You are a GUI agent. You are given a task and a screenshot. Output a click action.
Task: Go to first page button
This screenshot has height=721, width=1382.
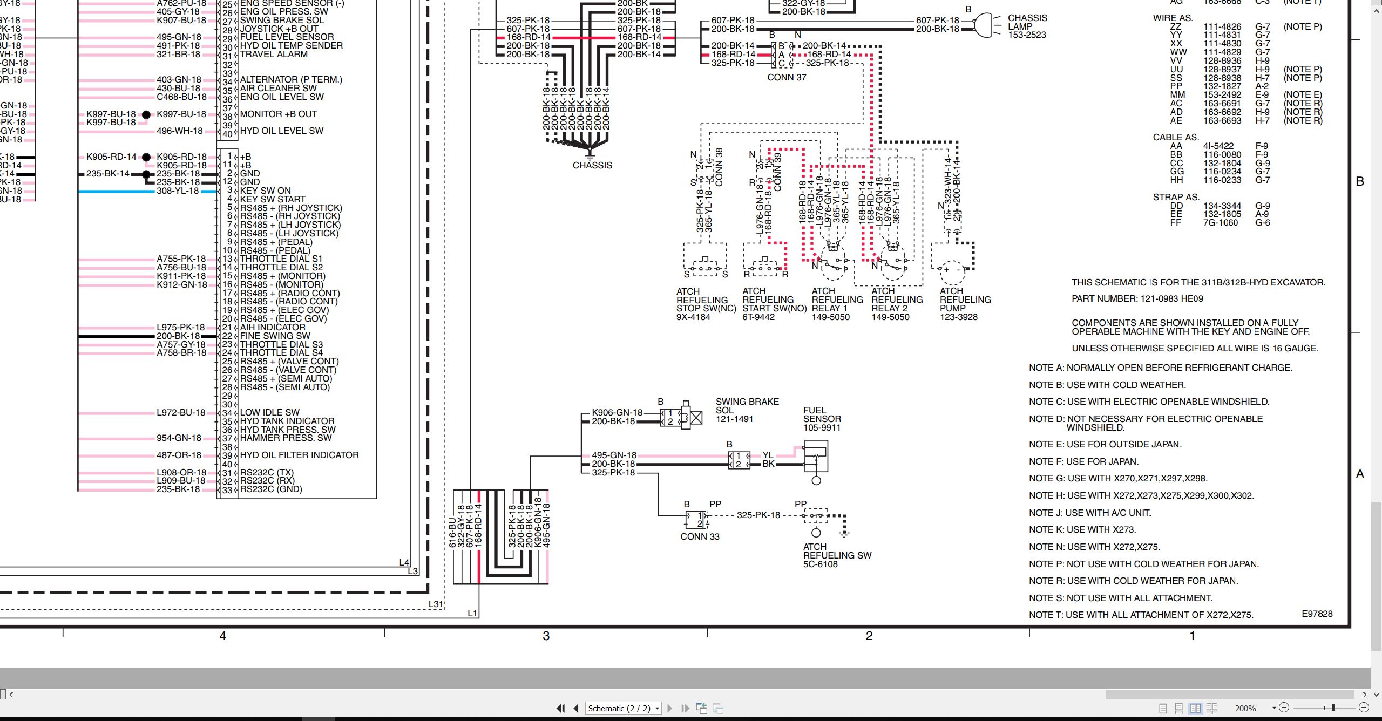pos(560,708)
